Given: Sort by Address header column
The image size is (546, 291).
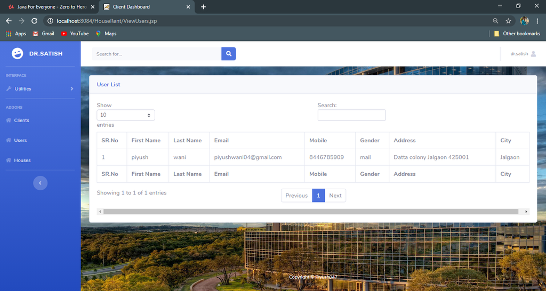Looking at the screenshot, I should click(x=442, y=141).
